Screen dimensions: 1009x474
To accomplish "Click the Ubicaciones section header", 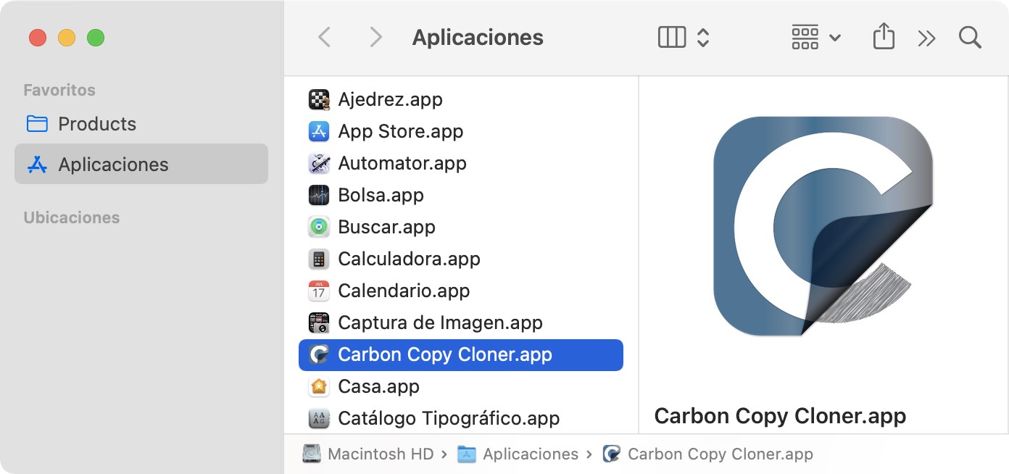I will click(72, 217).
